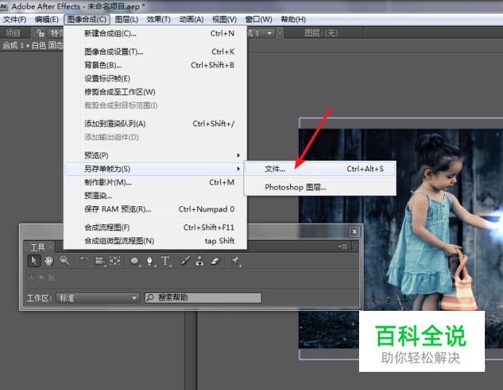
Task: Close the floating tools panel window
Action: pos(355,232)
